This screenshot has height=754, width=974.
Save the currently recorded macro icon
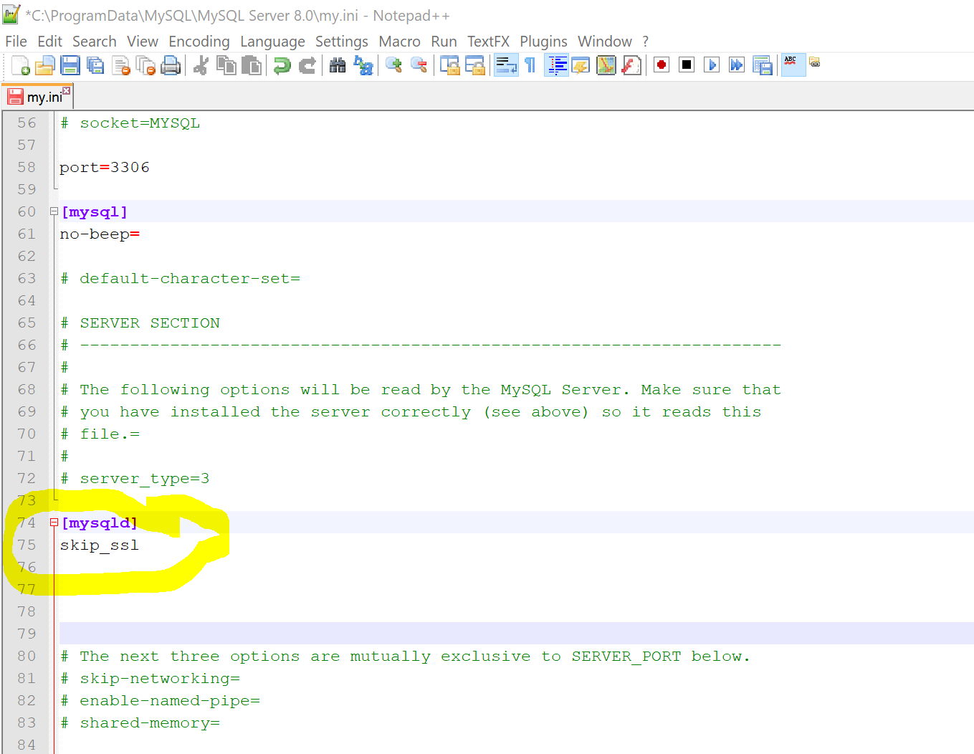tap(762, 66)
